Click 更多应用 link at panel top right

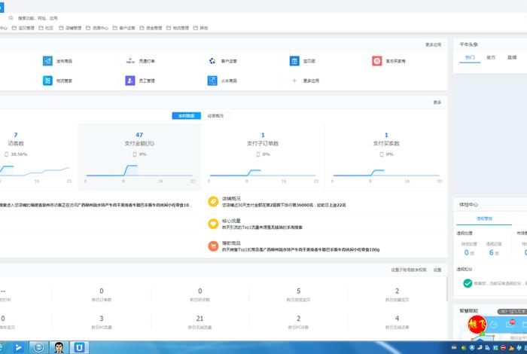tap(433, 44)
